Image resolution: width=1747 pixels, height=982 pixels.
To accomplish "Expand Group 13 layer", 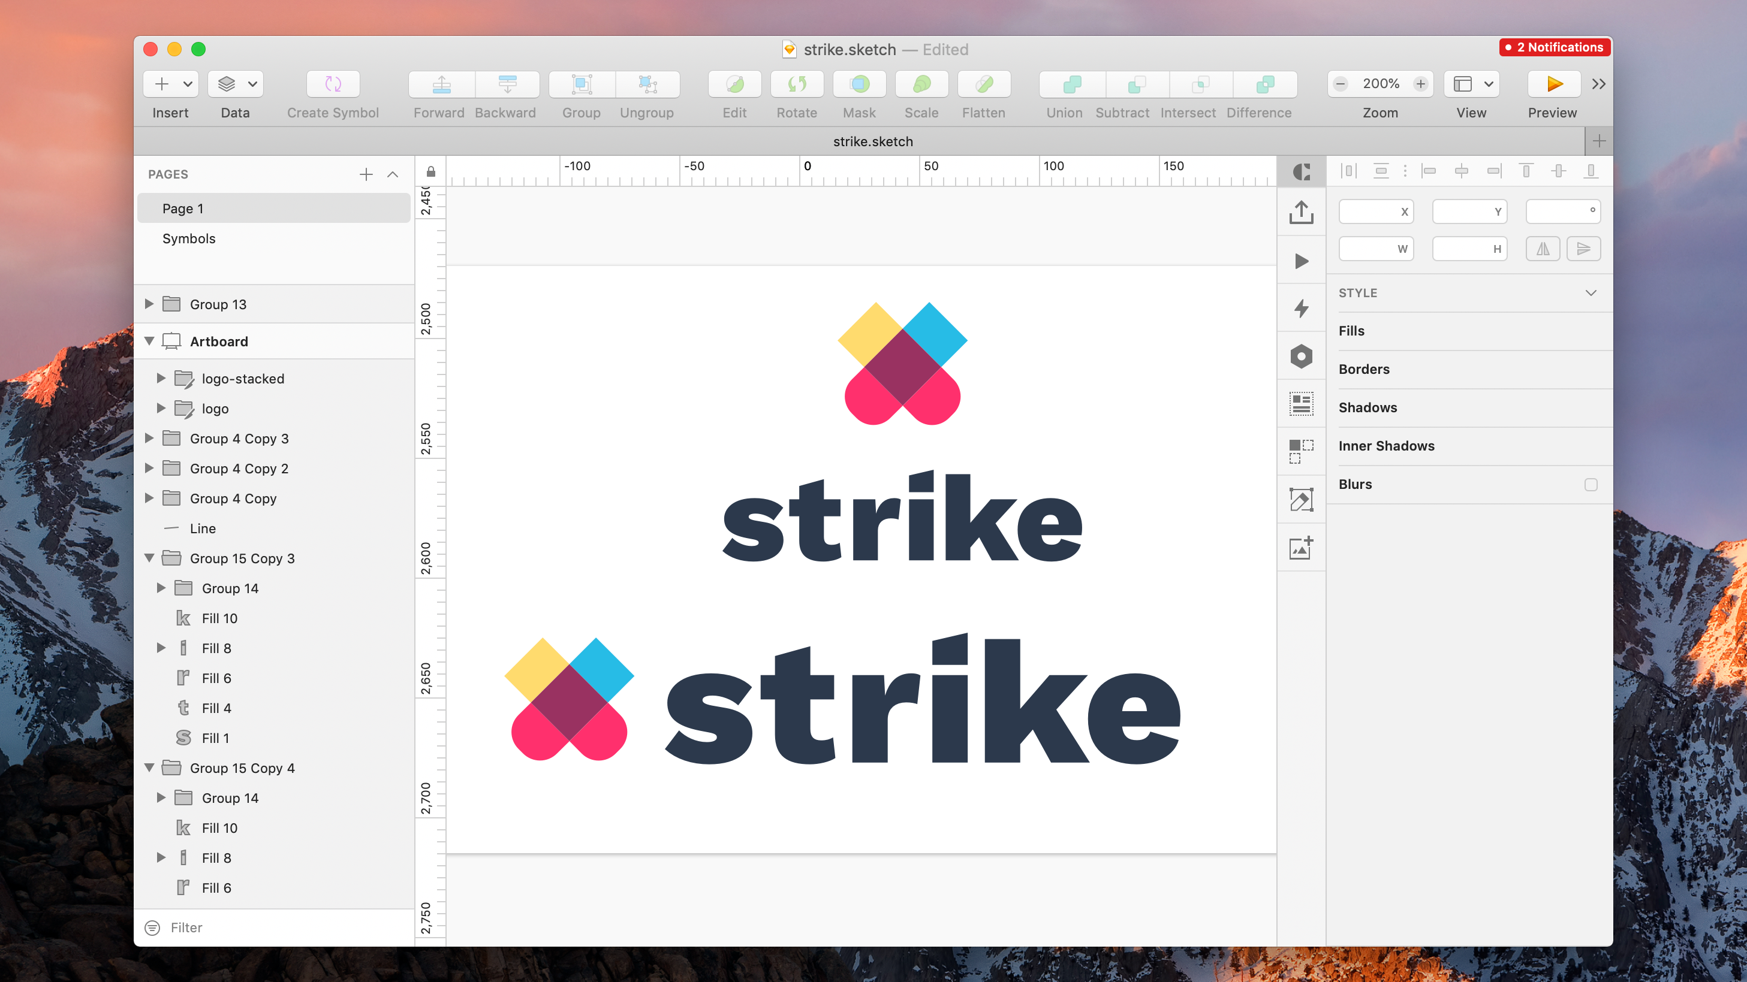I will tap(149, 304).
